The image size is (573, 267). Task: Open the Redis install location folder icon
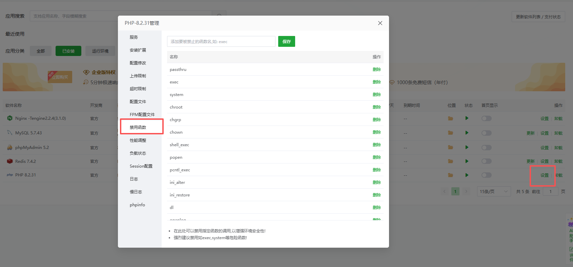point(450,161)
